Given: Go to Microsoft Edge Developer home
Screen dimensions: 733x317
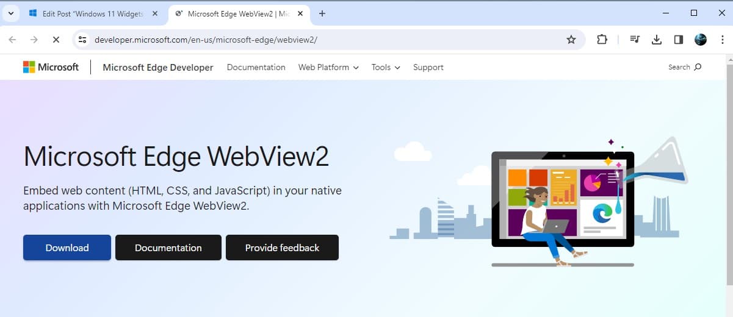Looking at the screenshot, I should [158, 67].
